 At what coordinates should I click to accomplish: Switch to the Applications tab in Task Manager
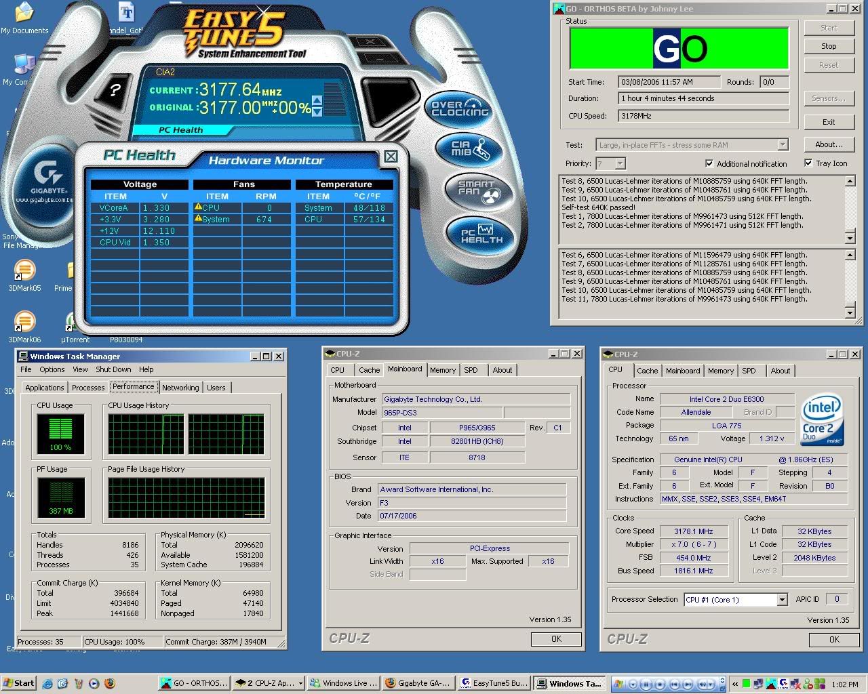tap(45, 388)
